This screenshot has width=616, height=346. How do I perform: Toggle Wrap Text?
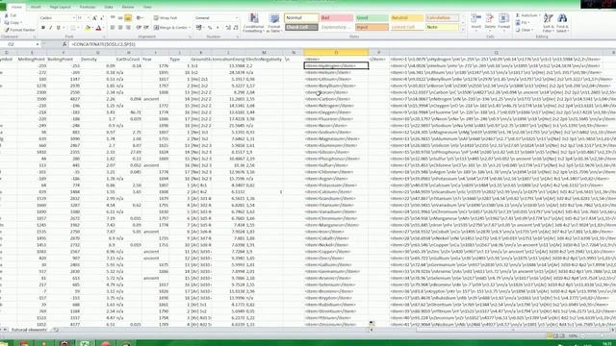tap(166, 18)
